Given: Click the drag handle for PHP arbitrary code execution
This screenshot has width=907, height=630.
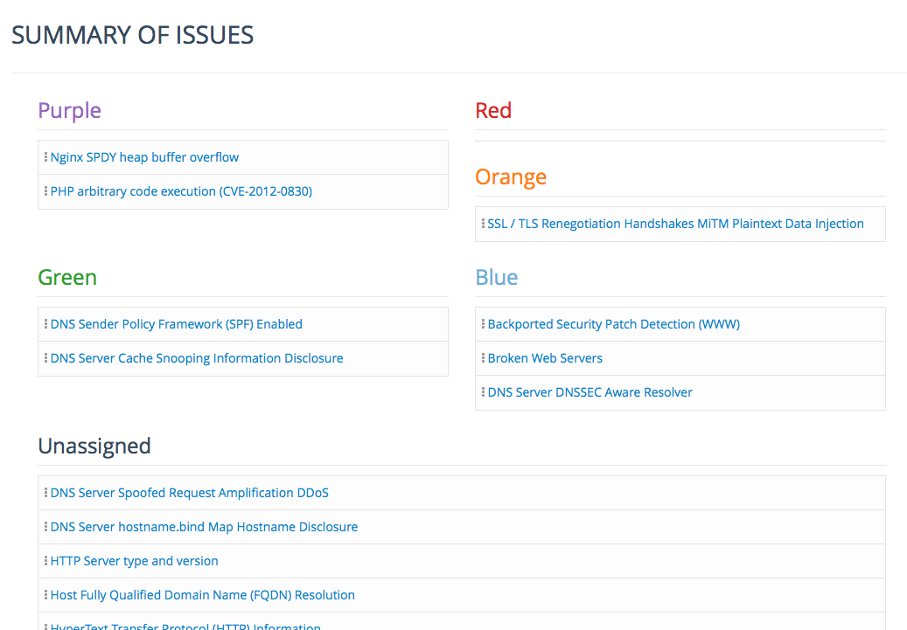Looking at the screenshot, I should click(x=45, y=190).
